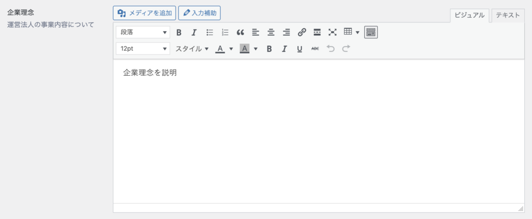Screen dimensions: 532x219
Task: Click the 入力補助 button
Action: tap(199, 13)
